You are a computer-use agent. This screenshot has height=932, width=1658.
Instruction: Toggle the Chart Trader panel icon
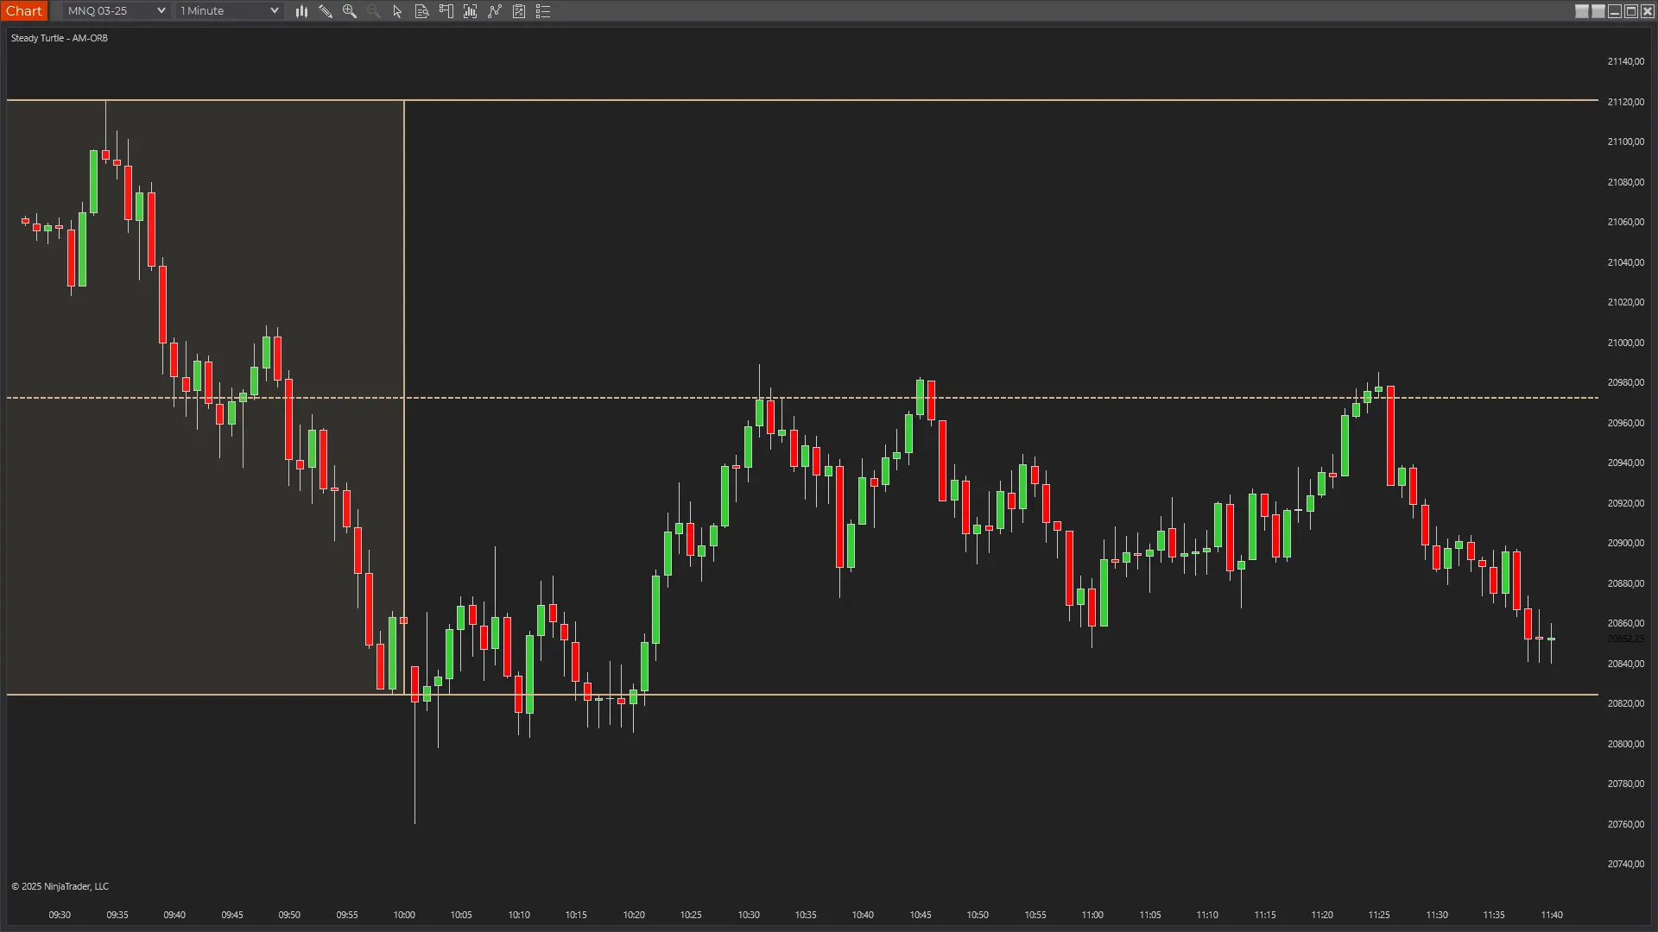(x=446, y=11)
